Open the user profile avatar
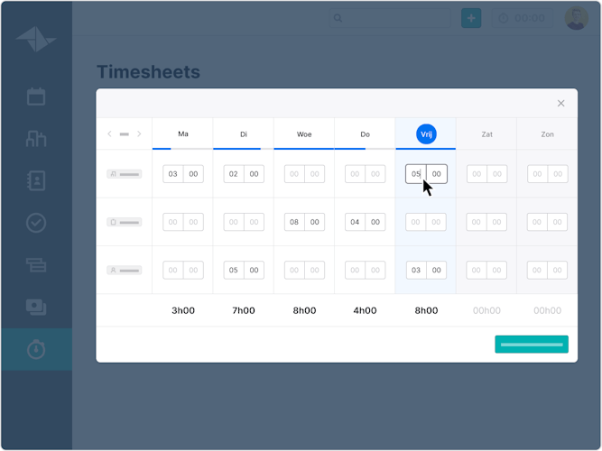The height and width of the screenshot is (451, 602). [x=576, y=18]
